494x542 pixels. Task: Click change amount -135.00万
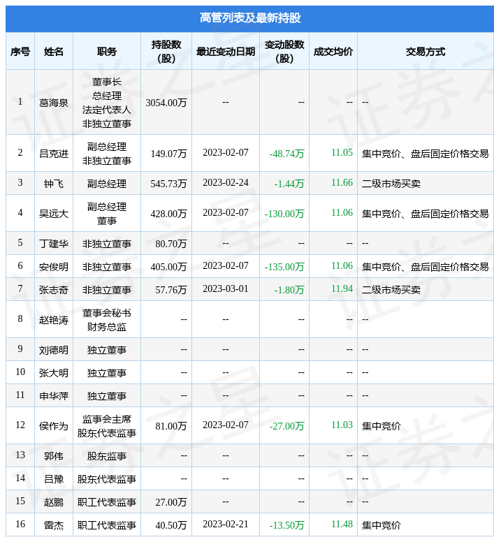tap(284, 267)
